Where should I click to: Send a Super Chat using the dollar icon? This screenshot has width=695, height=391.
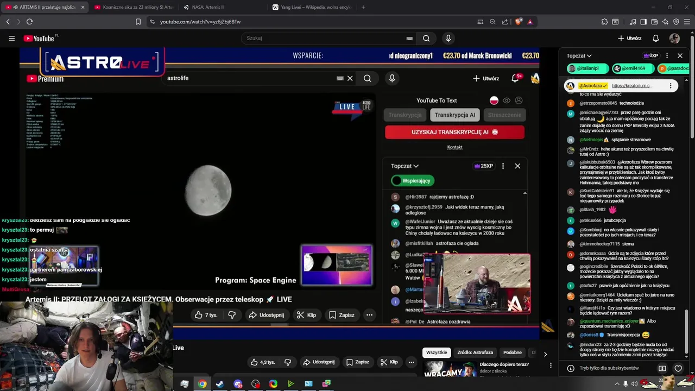click(x=662, y=368)
